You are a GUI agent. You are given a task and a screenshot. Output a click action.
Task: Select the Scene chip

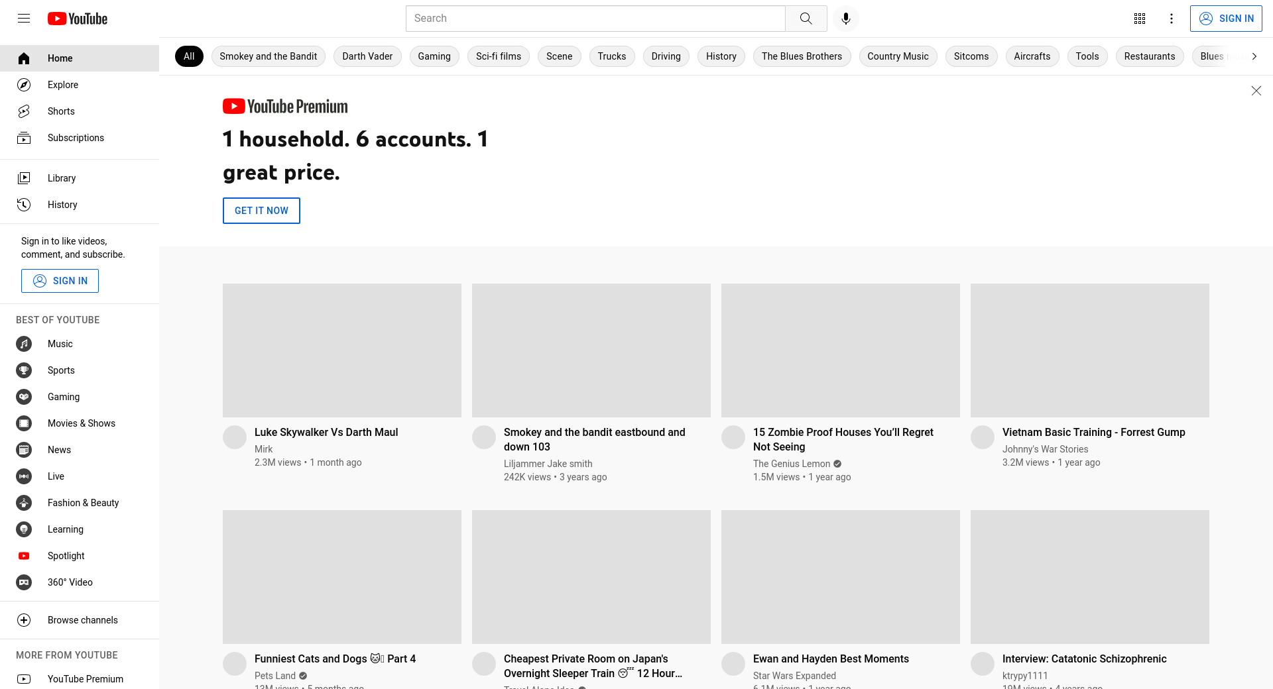pos(560,56)
